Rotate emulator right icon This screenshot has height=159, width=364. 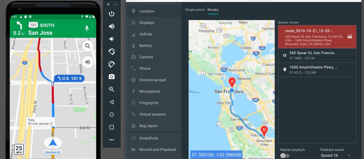(111, 64)
